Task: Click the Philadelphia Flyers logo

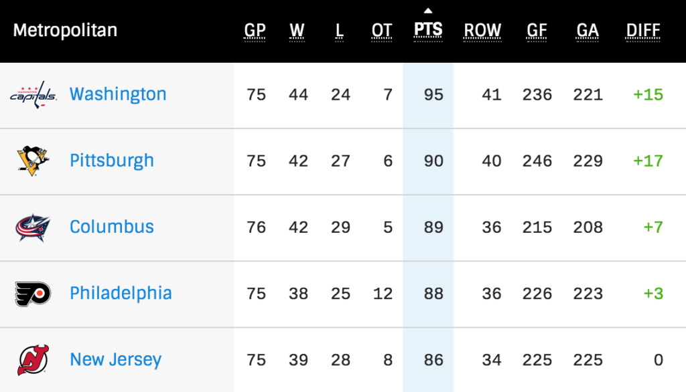Action: point(33,294)
